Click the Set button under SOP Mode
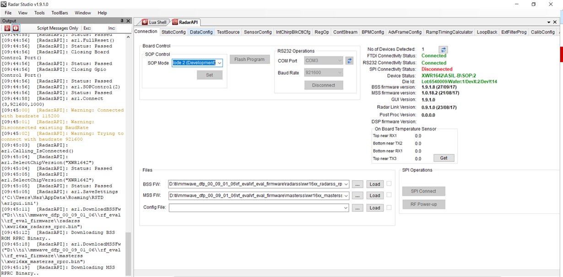Screen dimensions: 563x277 [x=209, y=75]
